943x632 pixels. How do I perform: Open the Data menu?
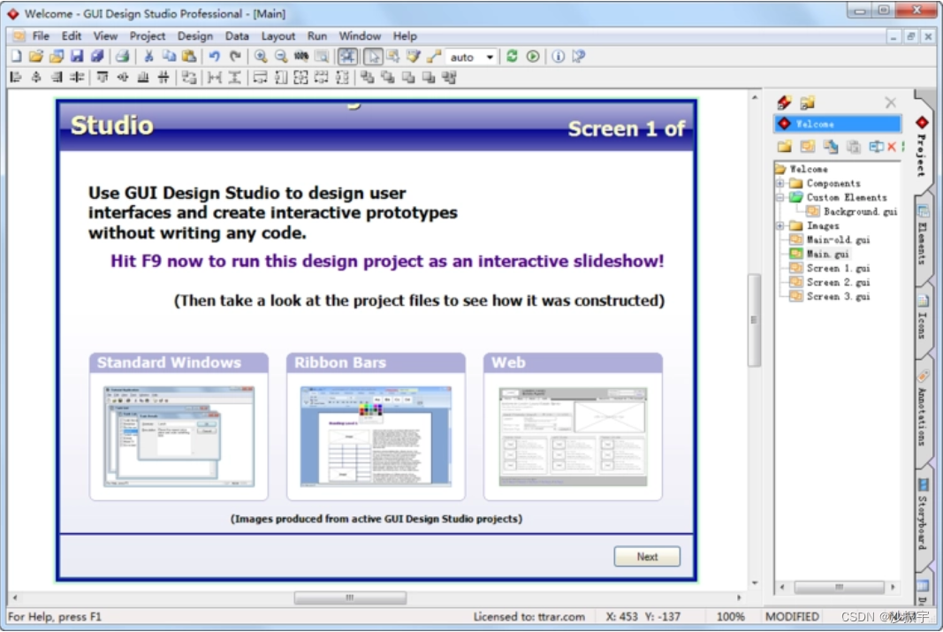[x=237, y=36]
